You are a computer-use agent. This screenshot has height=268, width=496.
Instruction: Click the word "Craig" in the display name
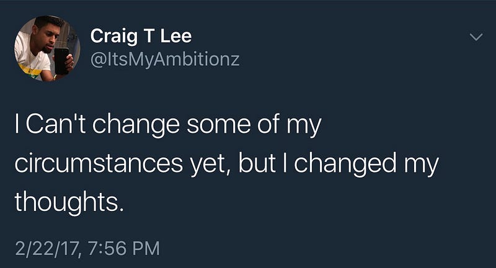(x=114, y=37)
